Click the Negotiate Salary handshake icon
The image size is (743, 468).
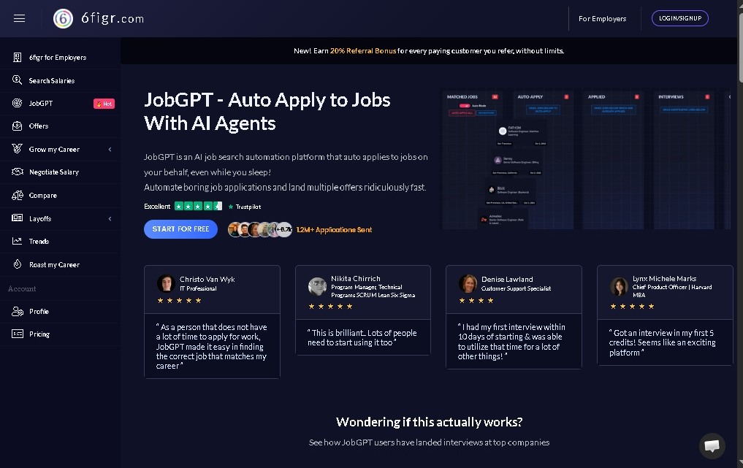pos(17,172)
